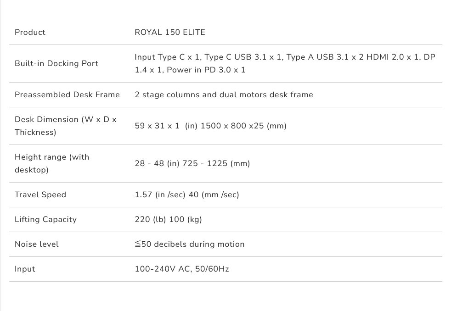Click the "Power in PD 3.0 x 1" text
The image size is (451, 311).
206,70
